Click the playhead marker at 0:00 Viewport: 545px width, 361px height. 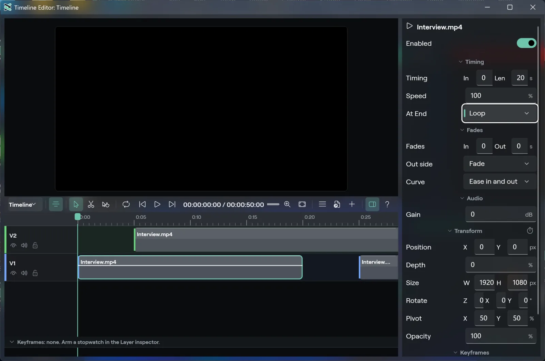tap(78, 217)
